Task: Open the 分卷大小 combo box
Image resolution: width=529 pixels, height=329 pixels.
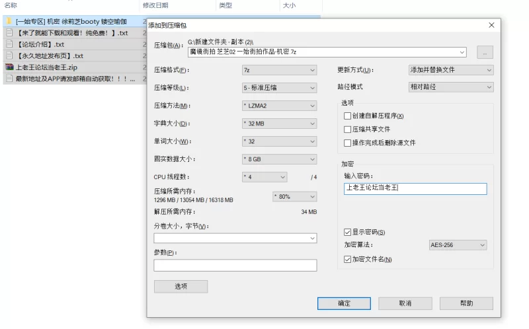Action: coord(235,238)
